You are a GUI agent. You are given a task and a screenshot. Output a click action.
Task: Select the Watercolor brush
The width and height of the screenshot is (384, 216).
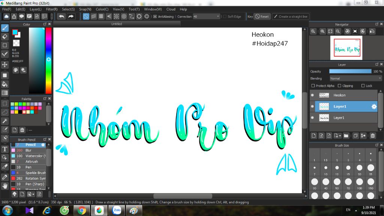tap(28, 156)
